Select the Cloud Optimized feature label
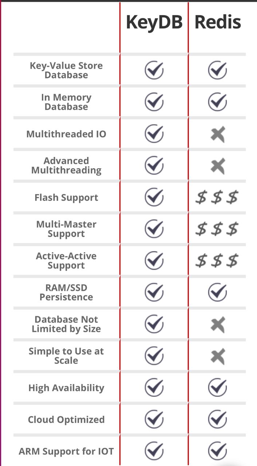 click(x=66, y=419)
